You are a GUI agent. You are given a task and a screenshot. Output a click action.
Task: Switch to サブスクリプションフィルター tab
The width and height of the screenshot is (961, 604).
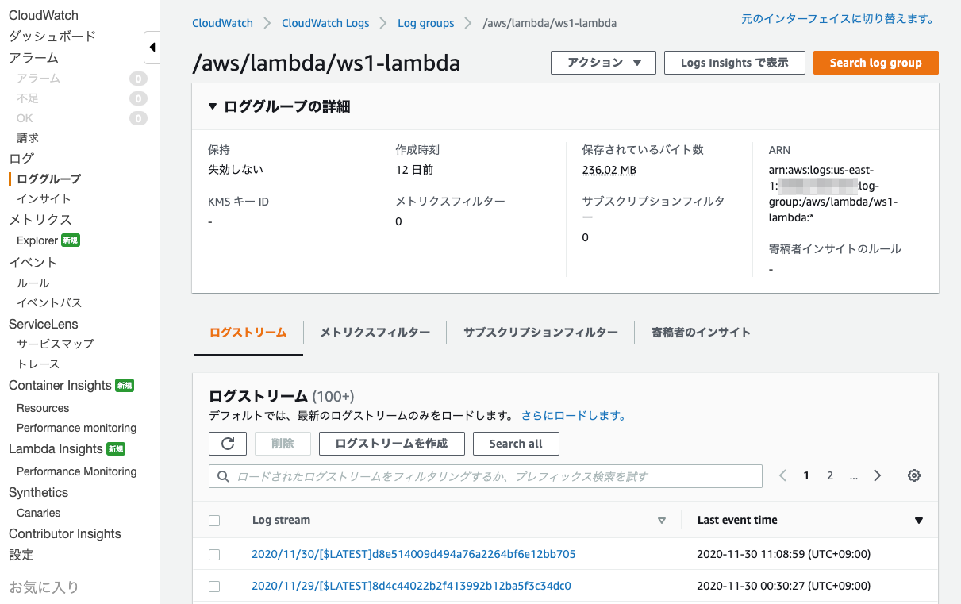(x=540, y=333)
